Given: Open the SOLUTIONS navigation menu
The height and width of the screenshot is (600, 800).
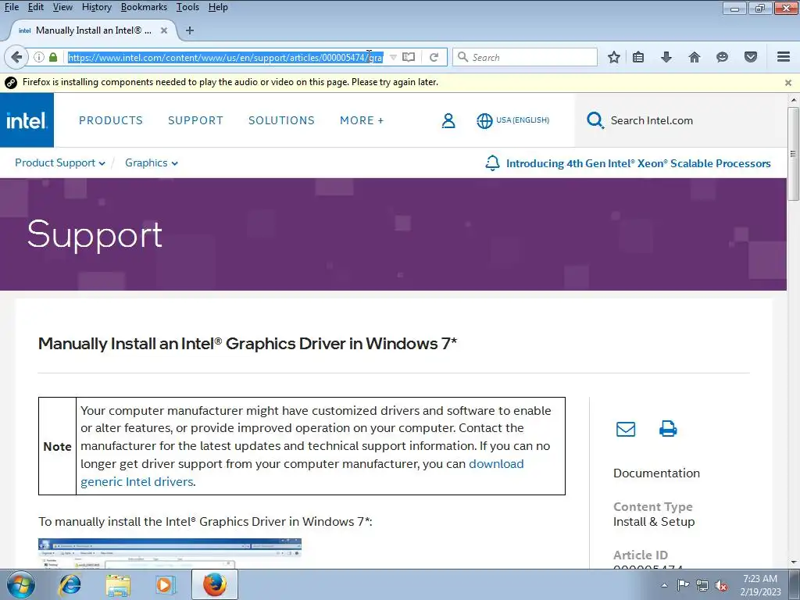Looking at the screenshot, I should pyautogui.click(x=281, y=120).
